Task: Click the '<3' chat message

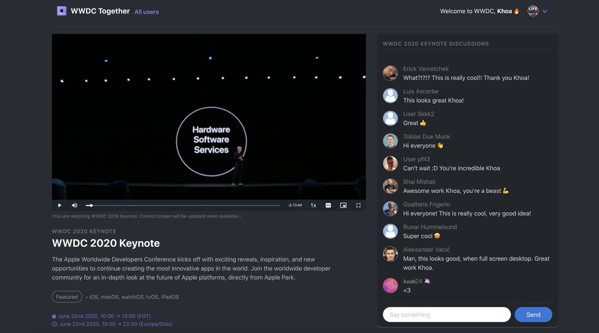Action: (x=407, y=290)
